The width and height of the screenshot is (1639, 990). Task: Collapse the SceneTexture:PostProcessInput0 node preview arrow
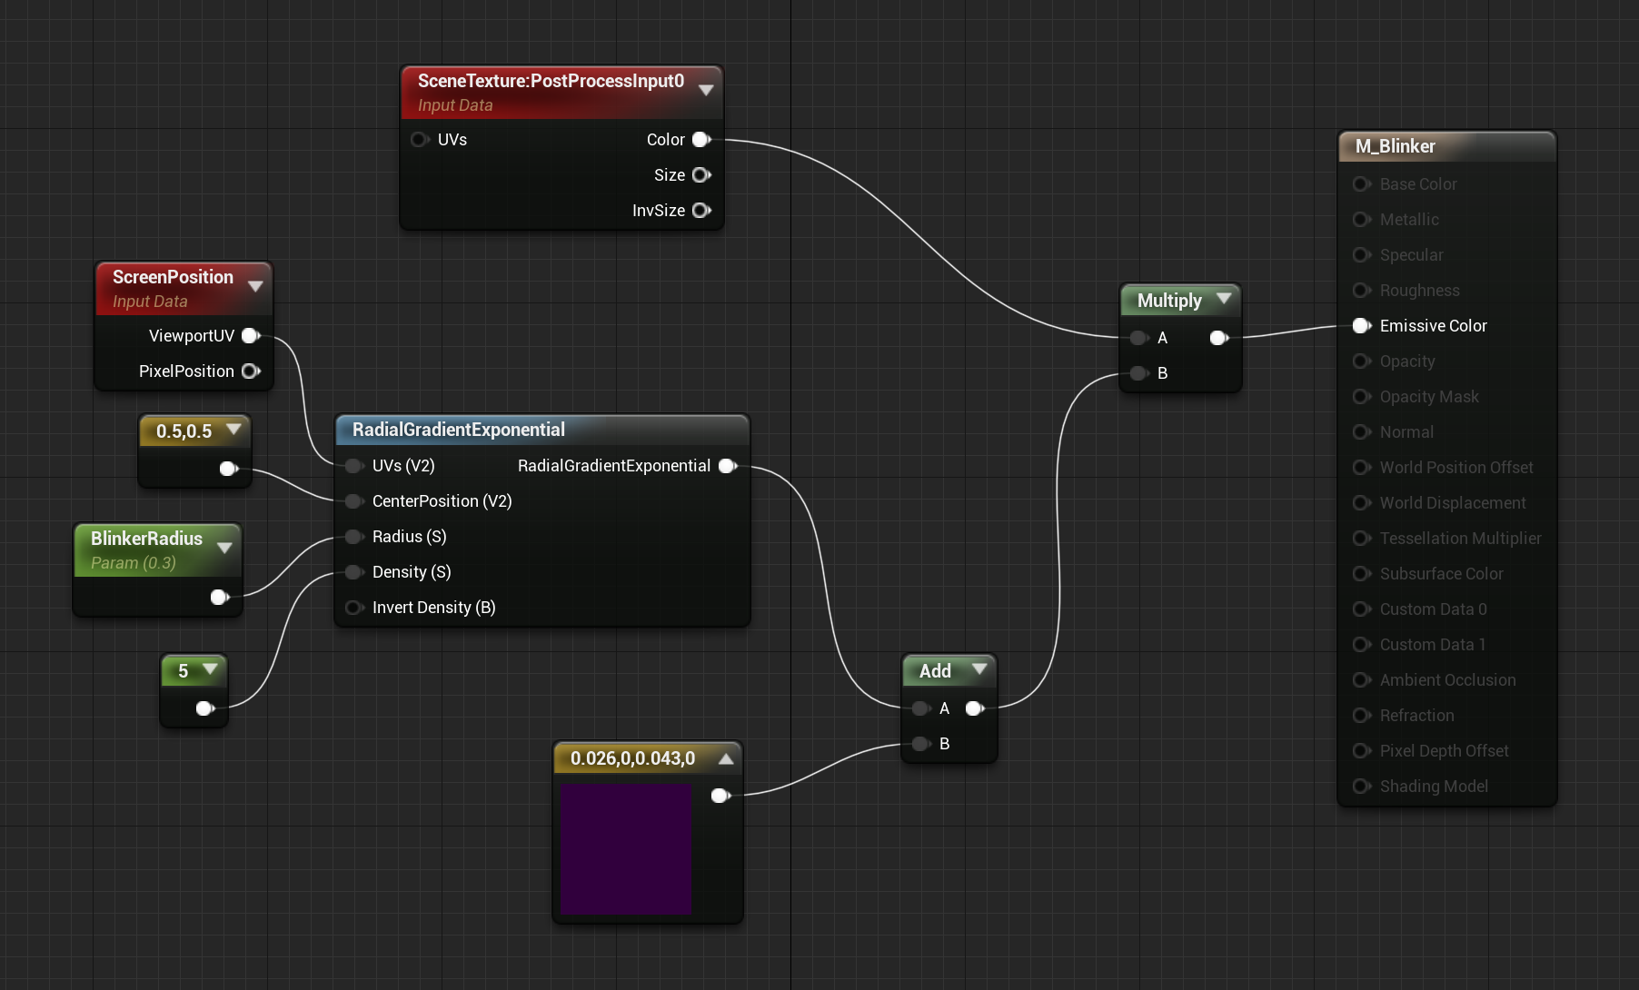point(706,90)
